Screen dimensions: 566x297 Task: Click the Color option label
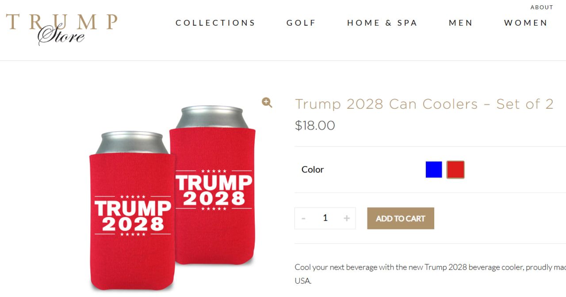point(313,169)
